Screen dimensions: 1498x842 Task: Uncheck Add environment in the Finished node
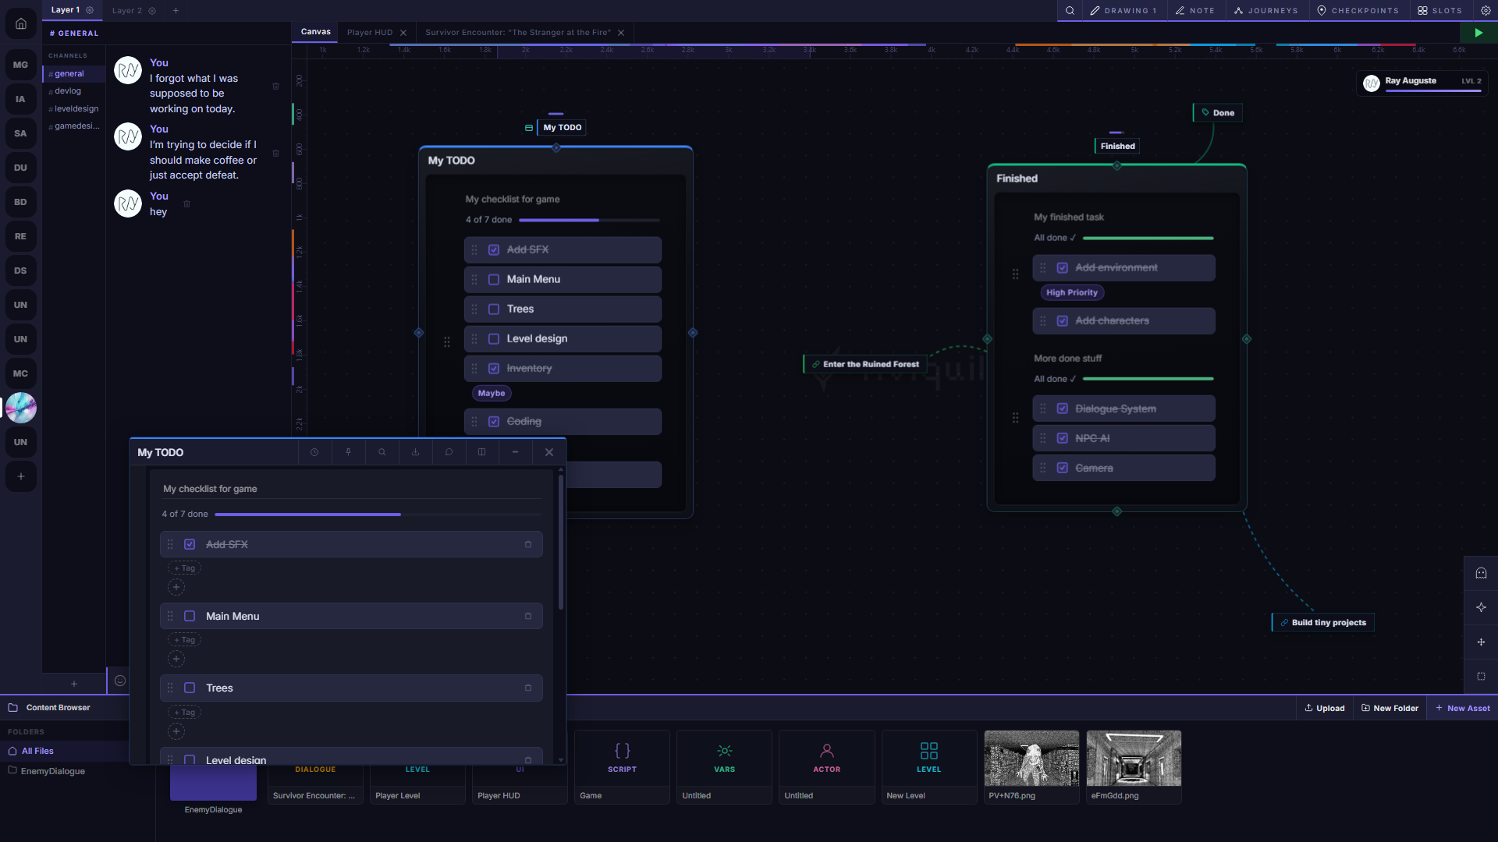coord(1063,268)
